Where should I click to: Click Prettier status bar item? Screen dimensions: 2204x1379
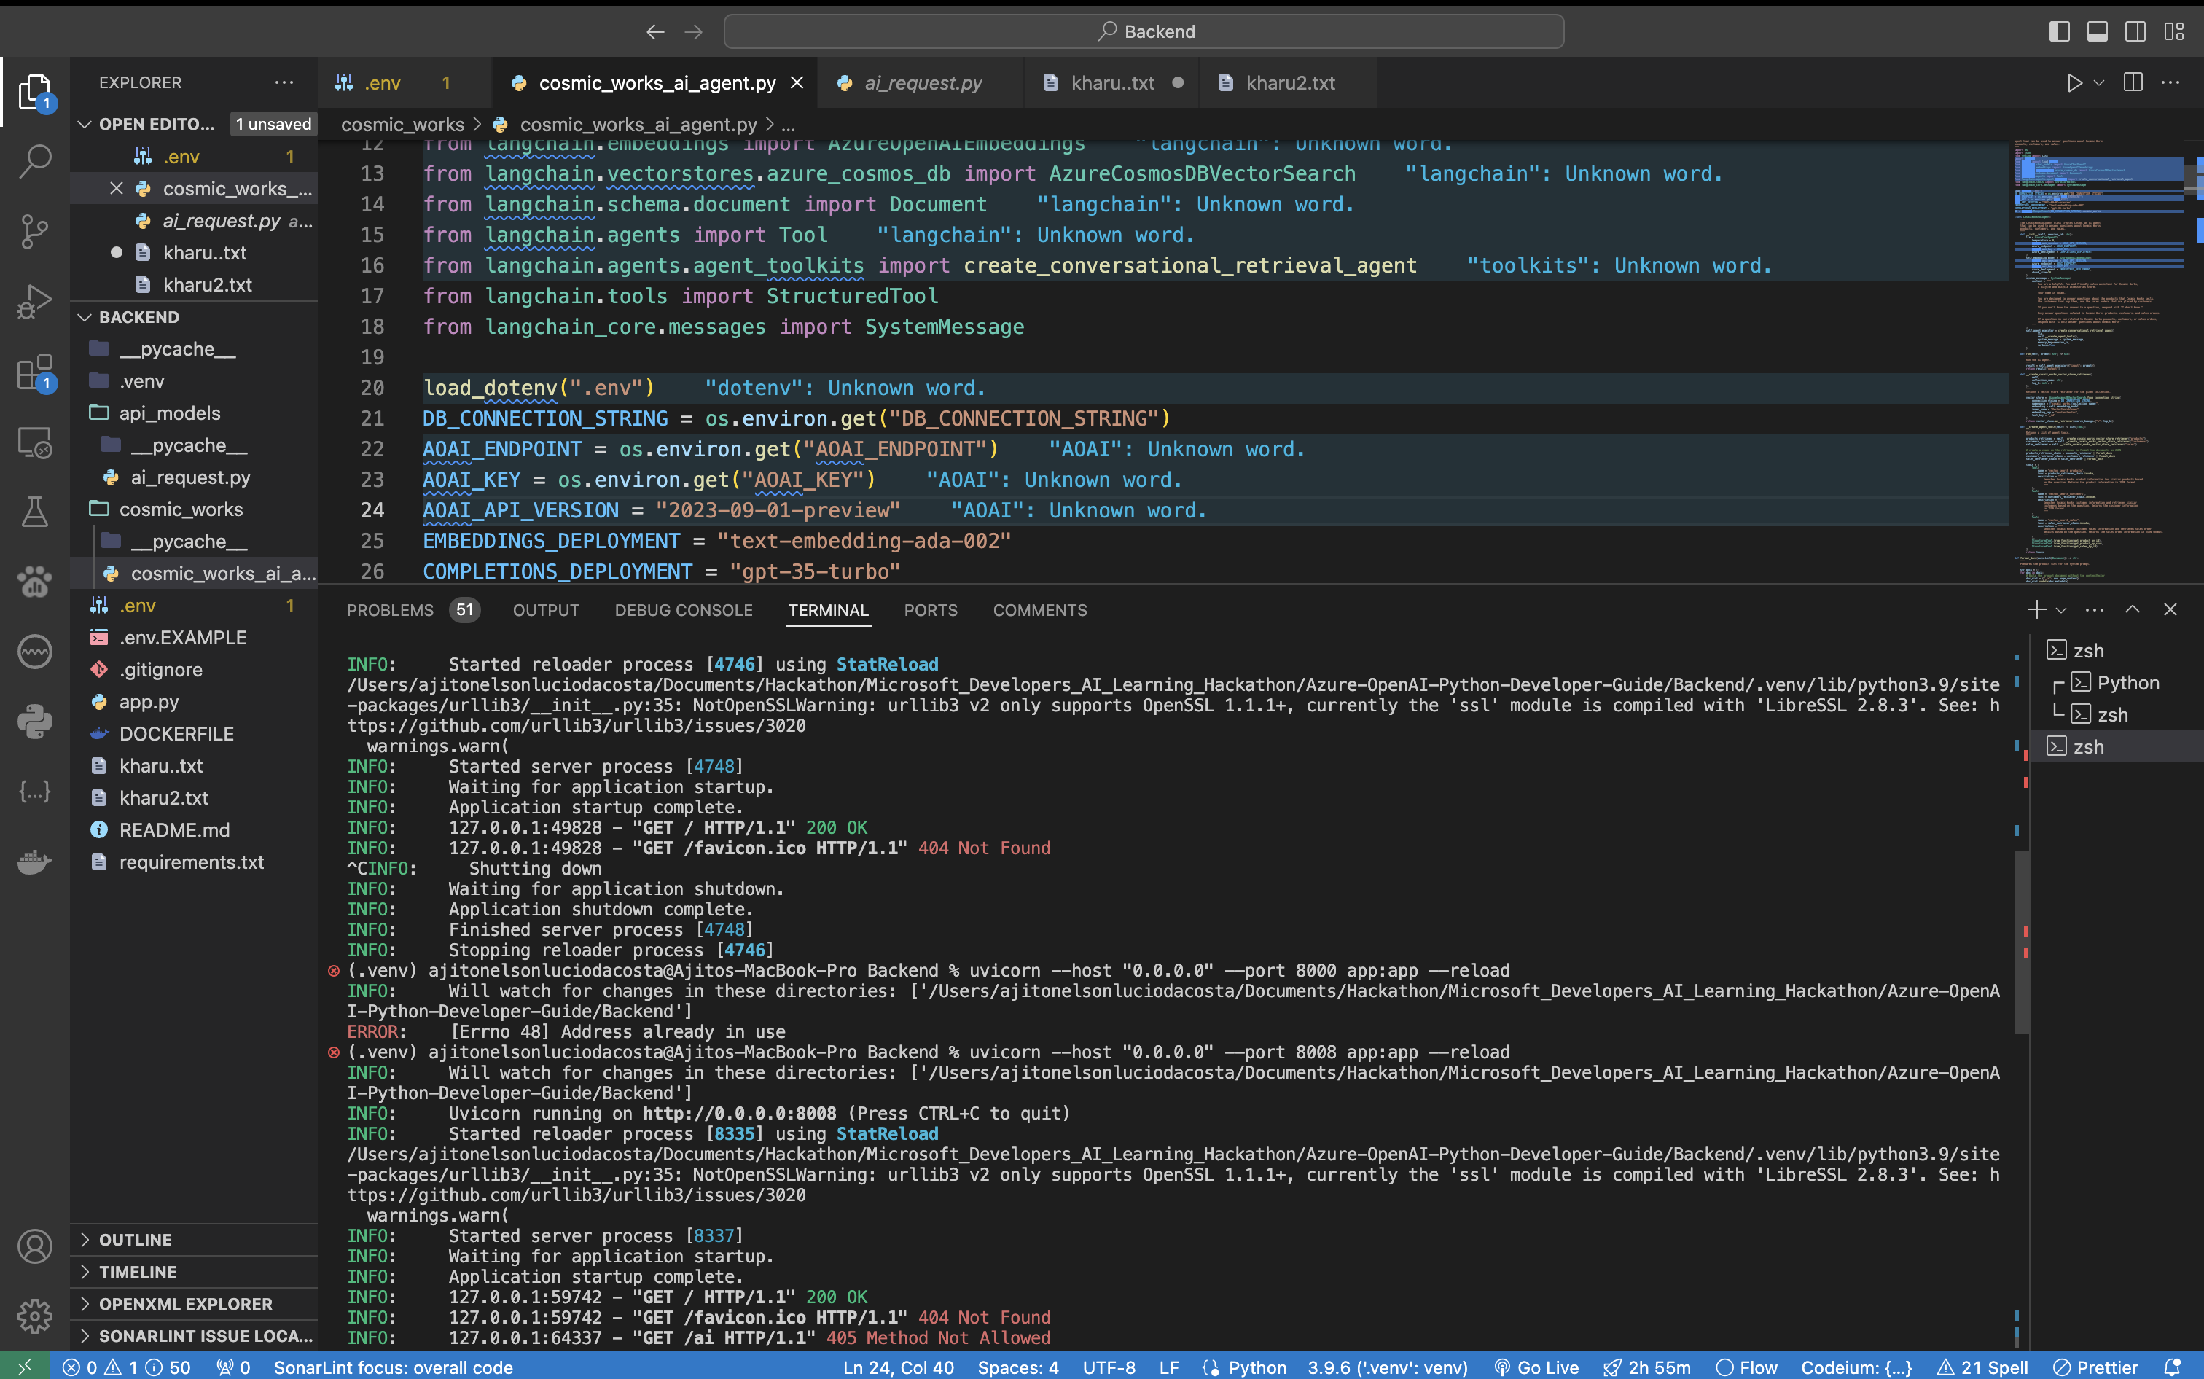[2095, 1367]
